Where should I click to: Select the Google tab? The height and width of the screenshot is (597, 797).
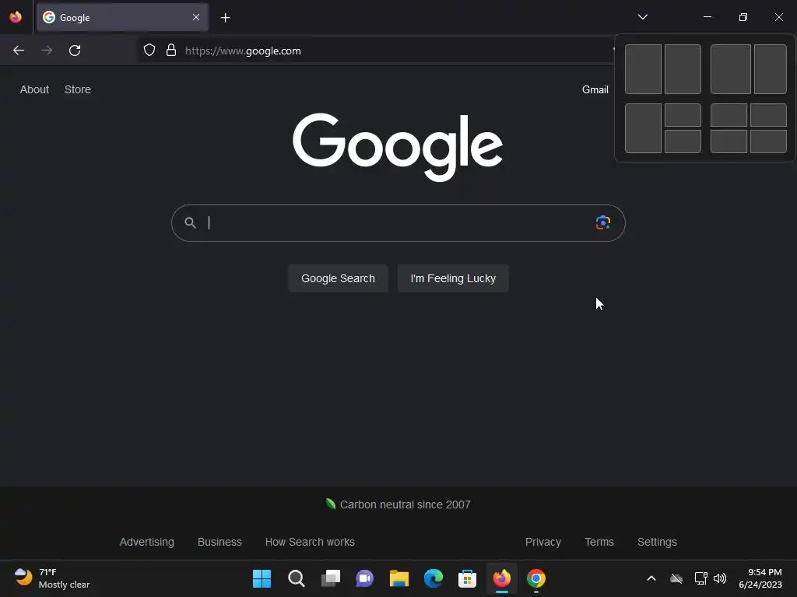(122, 17)
